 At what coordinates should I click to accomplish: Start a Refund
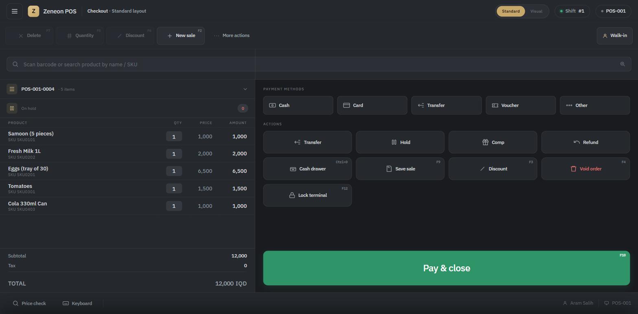click(x=586, y=142)
